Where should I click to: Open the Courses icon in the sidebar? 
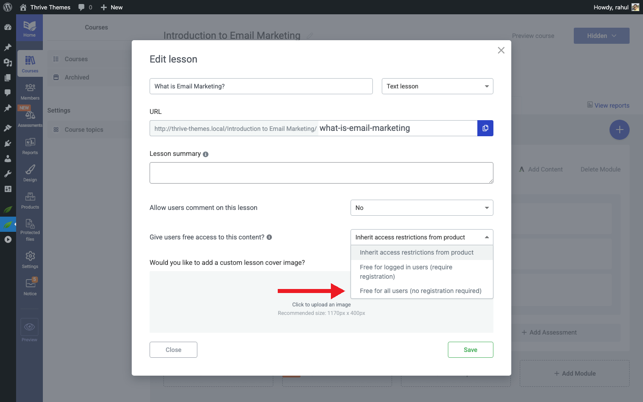tap(29, 63)
